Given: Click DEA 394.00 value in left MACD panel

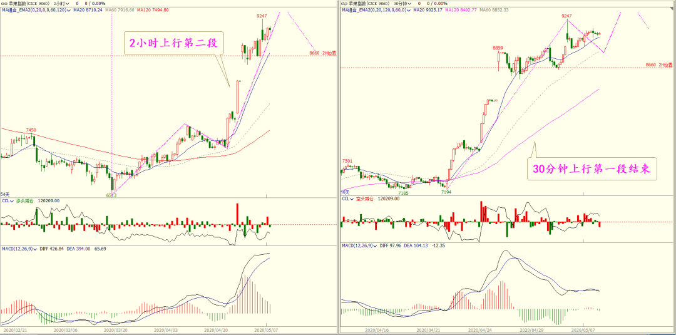Looking at the screenshot, I should [x=79, y=249].
